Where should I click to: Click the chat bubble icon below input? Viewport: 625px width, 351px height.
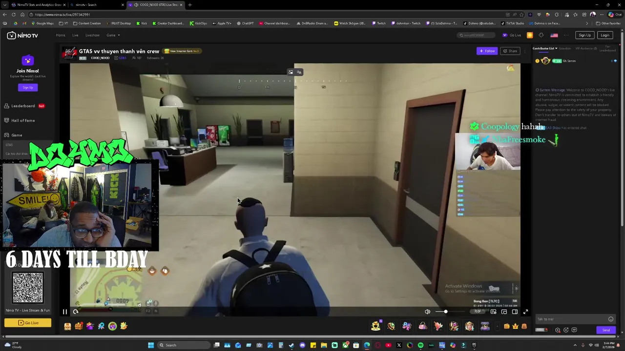(574, 330)
